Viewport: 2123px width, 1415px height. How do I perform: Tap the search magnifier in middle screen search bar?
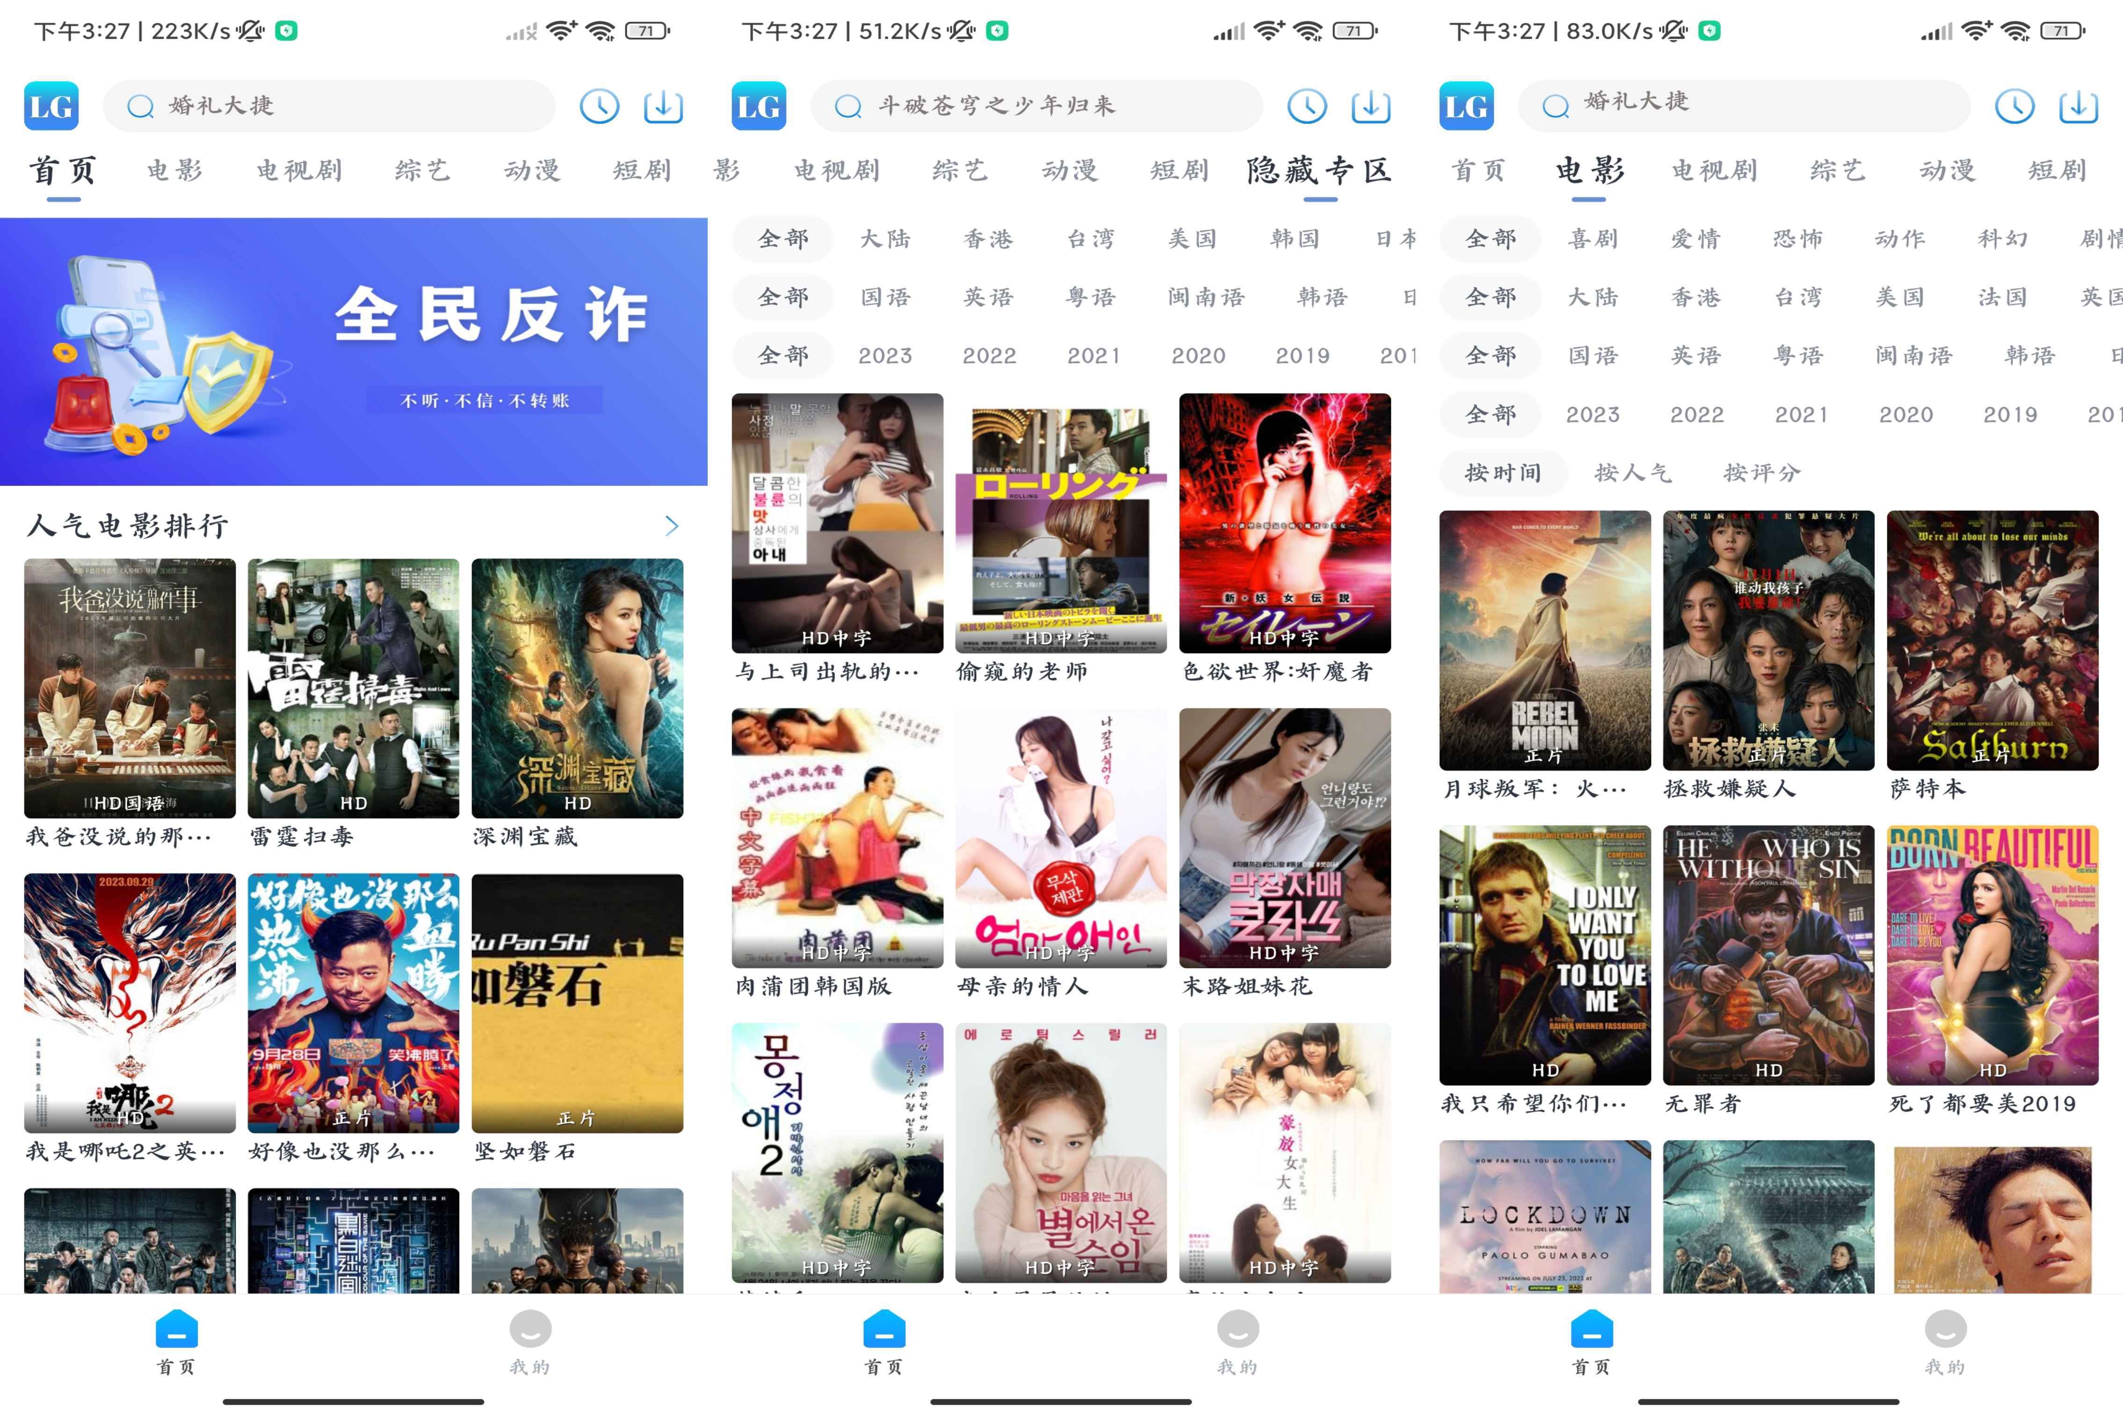(847, 107)
